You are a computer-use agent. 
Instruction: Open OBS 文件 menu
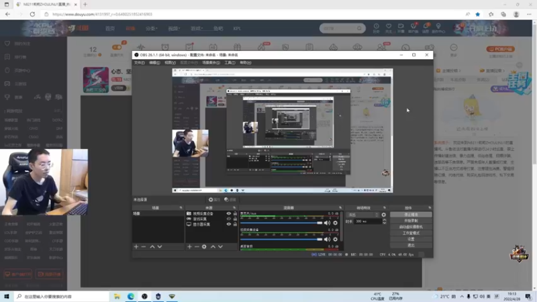[139, 62]
